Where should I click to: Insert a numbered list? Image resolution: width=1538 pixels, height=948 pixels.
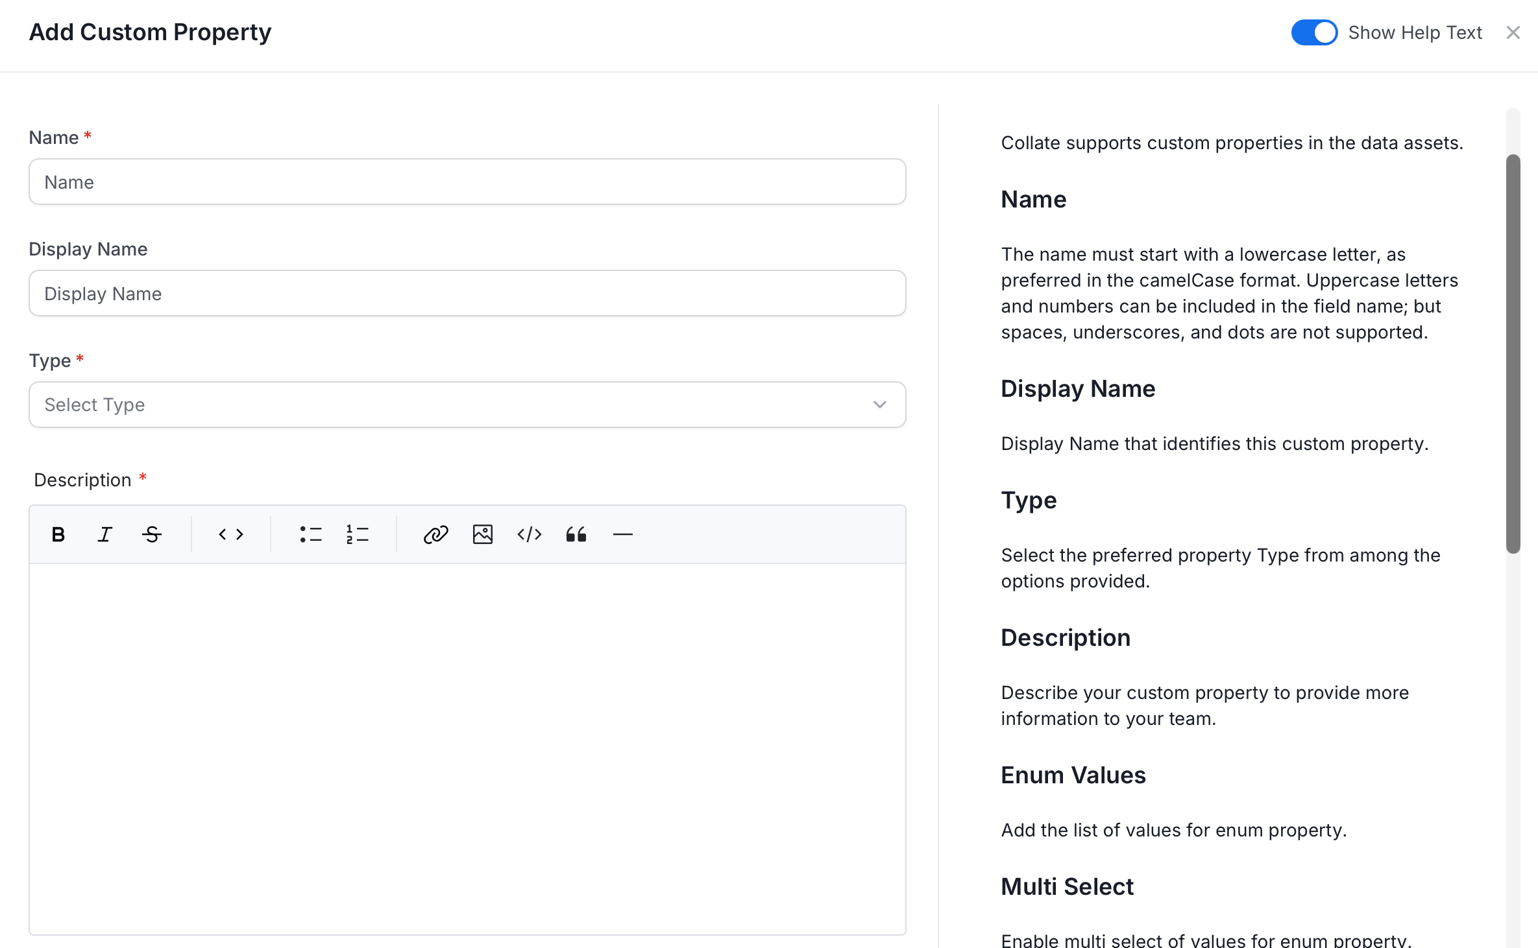[358, 534]
